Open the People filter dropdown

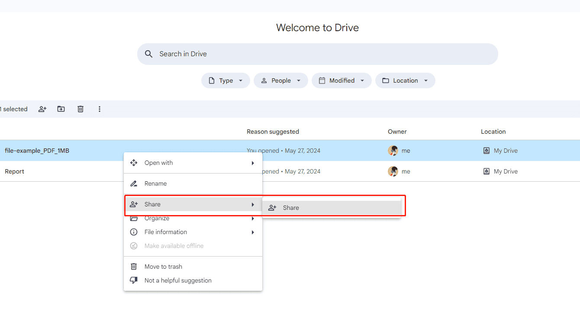pyautogui.click(x=280, y=80)
